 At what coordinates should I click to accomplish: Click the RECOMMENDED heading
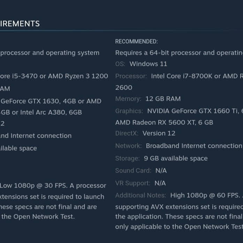pyautogui.click(x=136, y=41)
